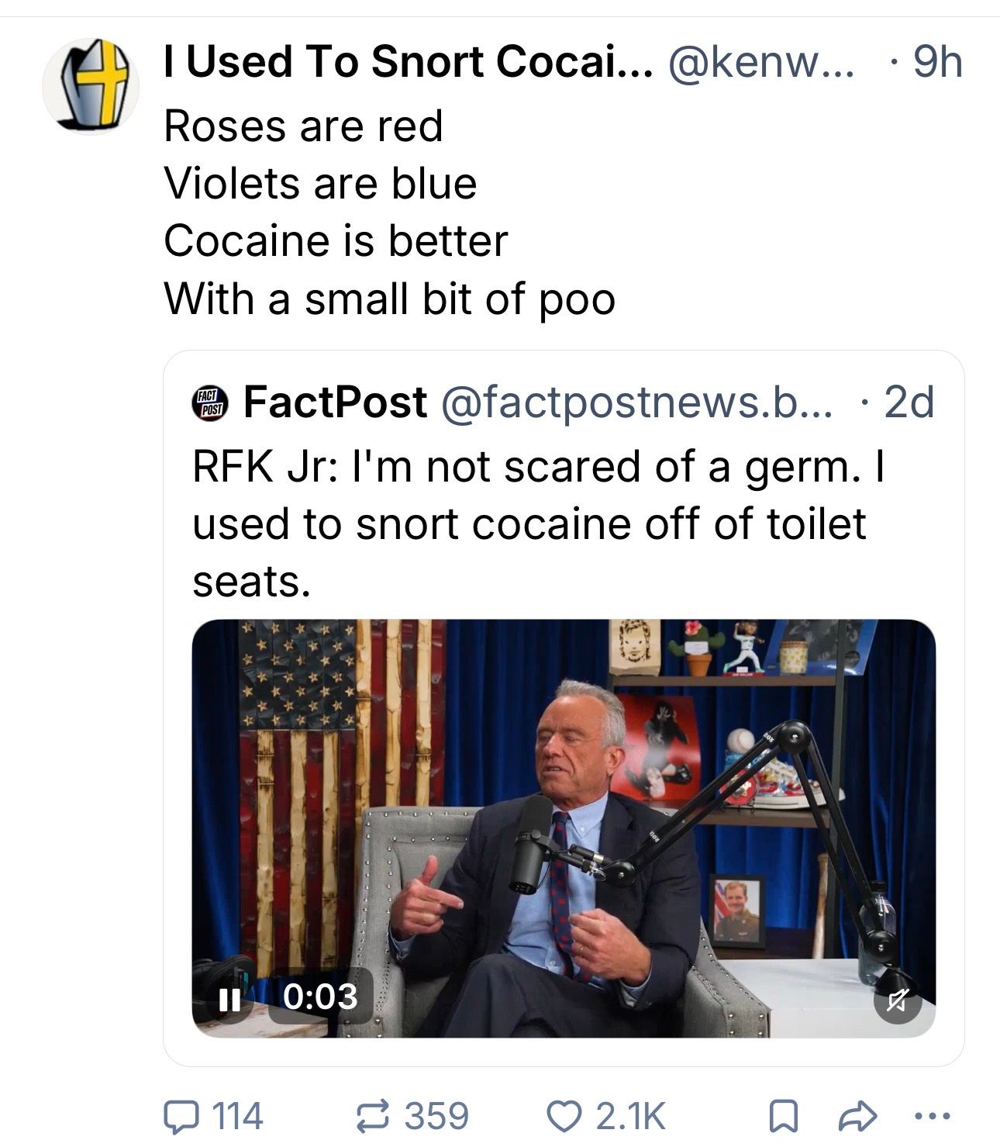Screen dimensions: 1000x1147
Task: Tap the share arrow icon
Action: (x=857, y=1116)
